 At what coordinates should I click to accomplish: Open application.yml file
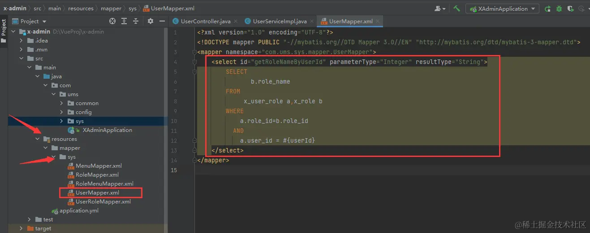click(75, 211)
